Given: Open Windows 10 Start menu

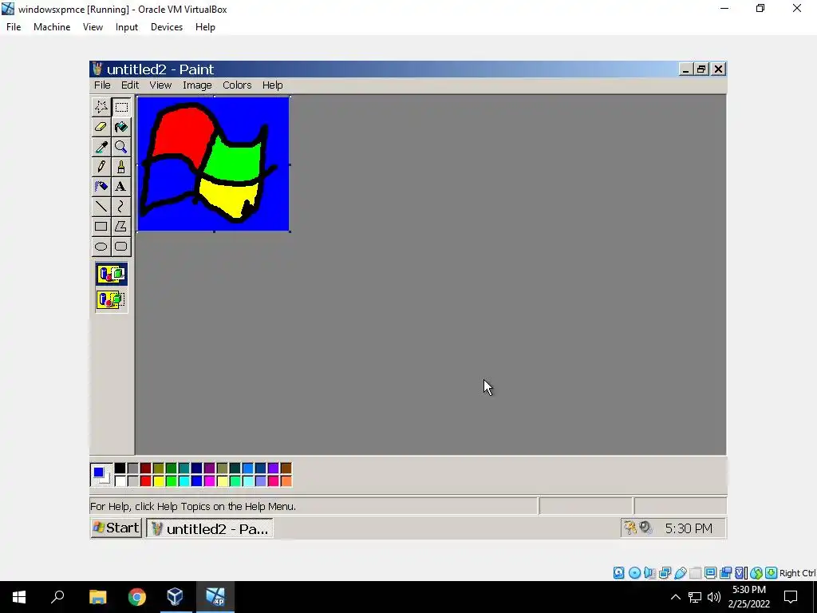Looking at the screenshot, I should pyautogui.click(x=19, y=597).
